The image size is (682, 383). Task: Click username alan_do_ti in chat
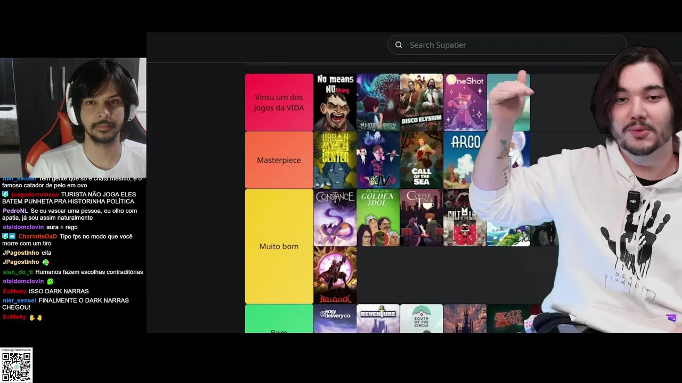click(x=18, y=272)
